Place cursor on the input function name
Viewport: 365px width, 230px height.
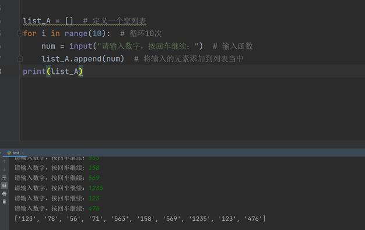[x=81, y=46]
